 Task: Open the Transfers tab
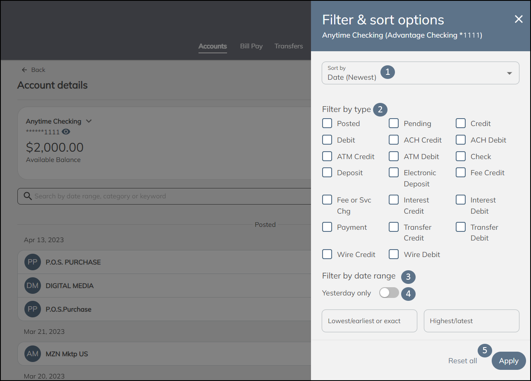click(x=289, y=46)
